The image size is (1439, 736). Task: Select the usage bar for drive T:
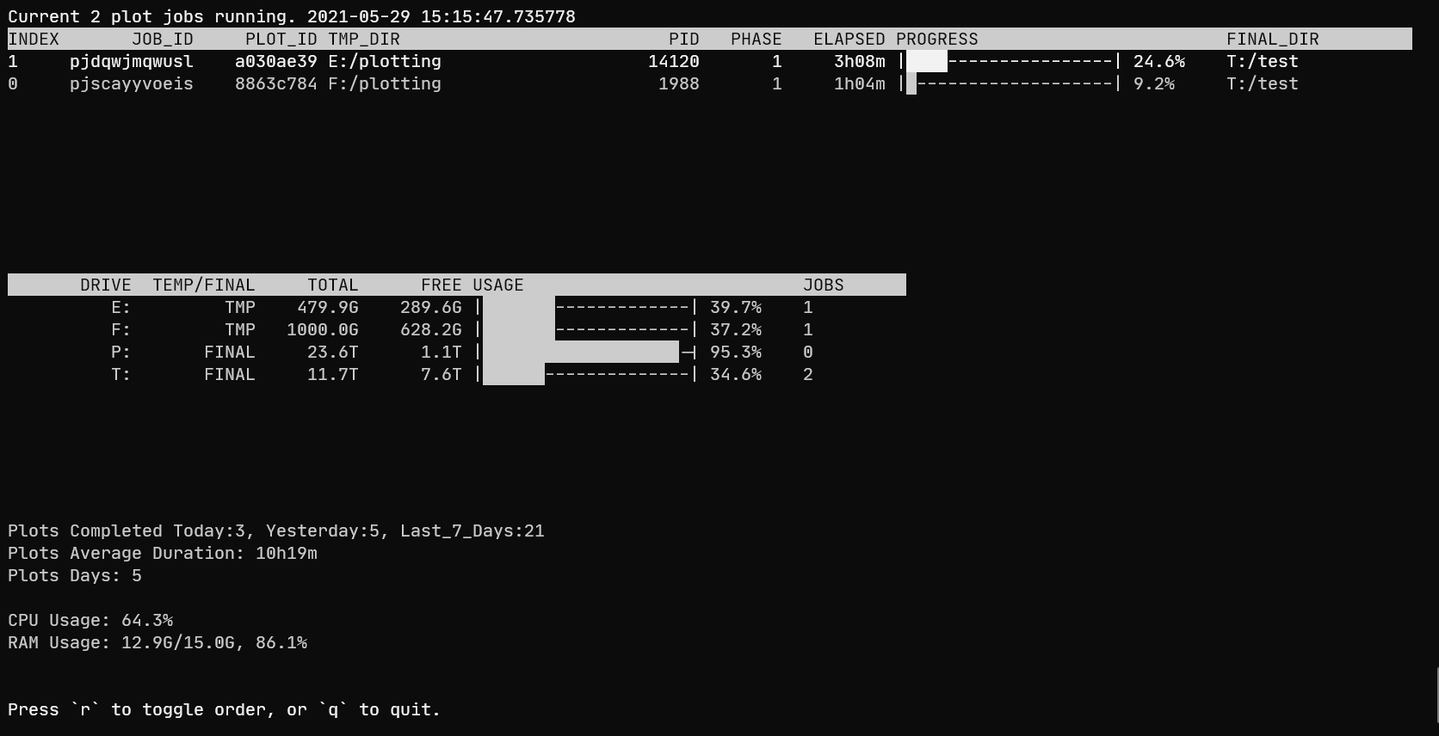point(587,374)
